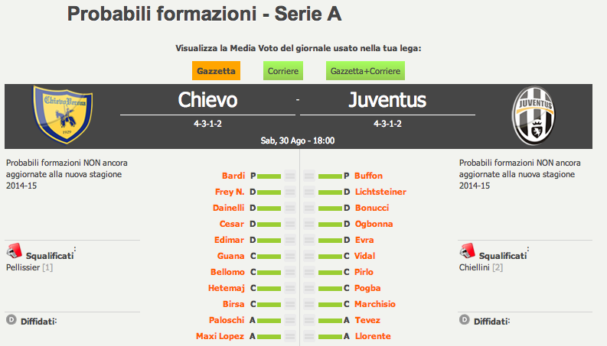Click the green bar next to Paloschi
607x346 pixels.
coord(269,321)
